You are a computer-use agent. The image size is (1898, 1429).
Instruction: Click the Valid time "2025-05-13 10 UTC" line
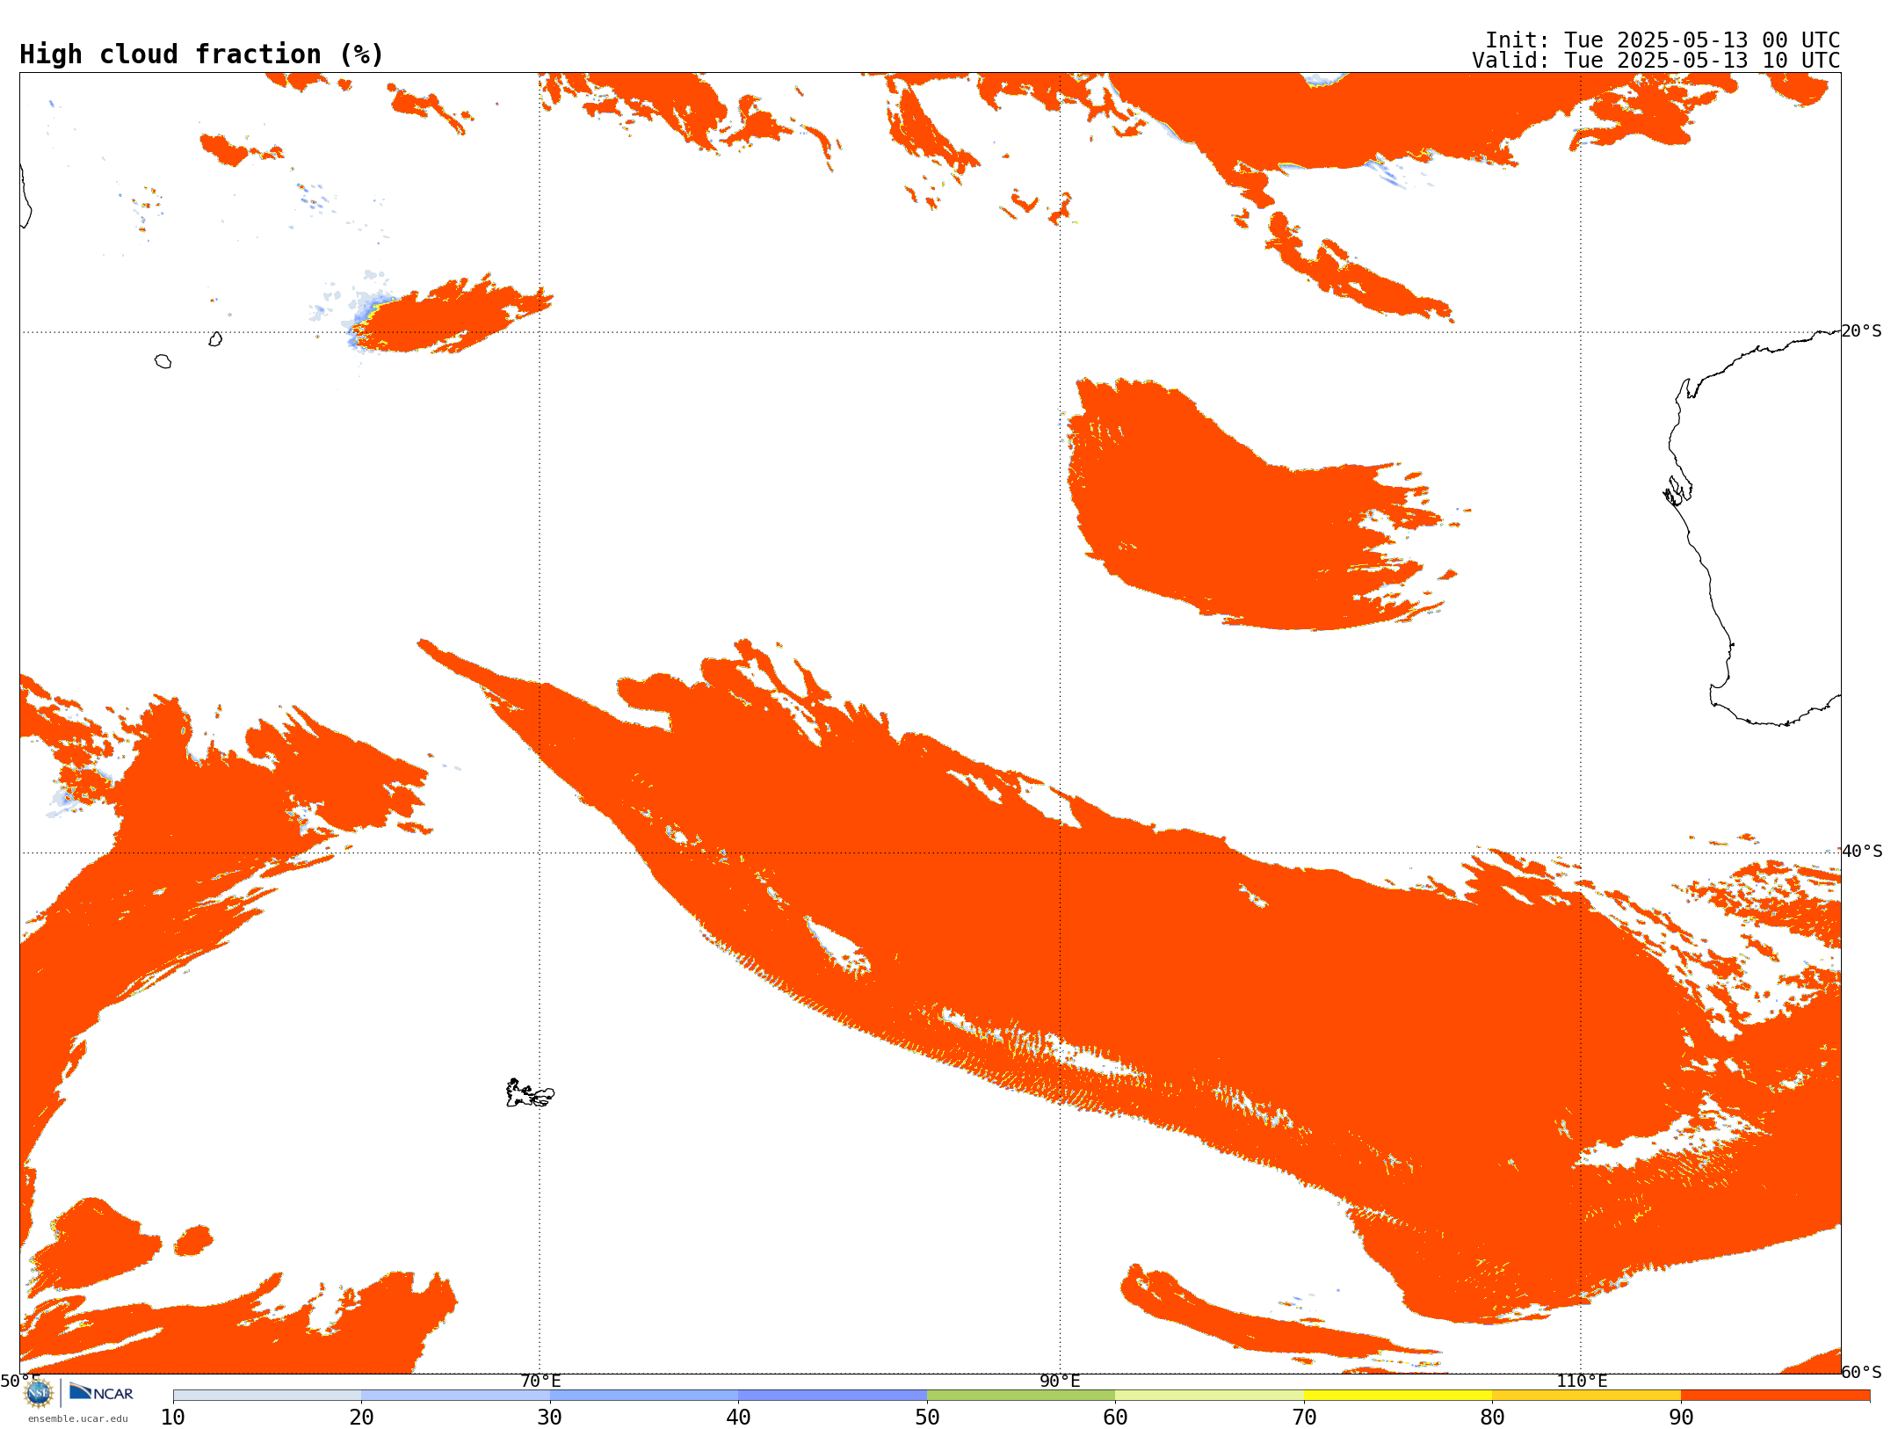[1656, 61]
